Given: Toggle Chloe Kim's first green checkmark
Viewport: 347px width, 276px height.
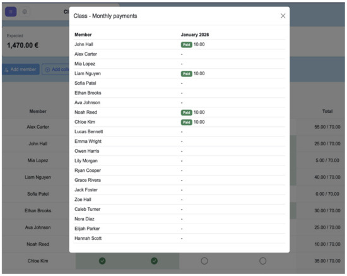Looking at the screenshot, I should click(102, 261).
